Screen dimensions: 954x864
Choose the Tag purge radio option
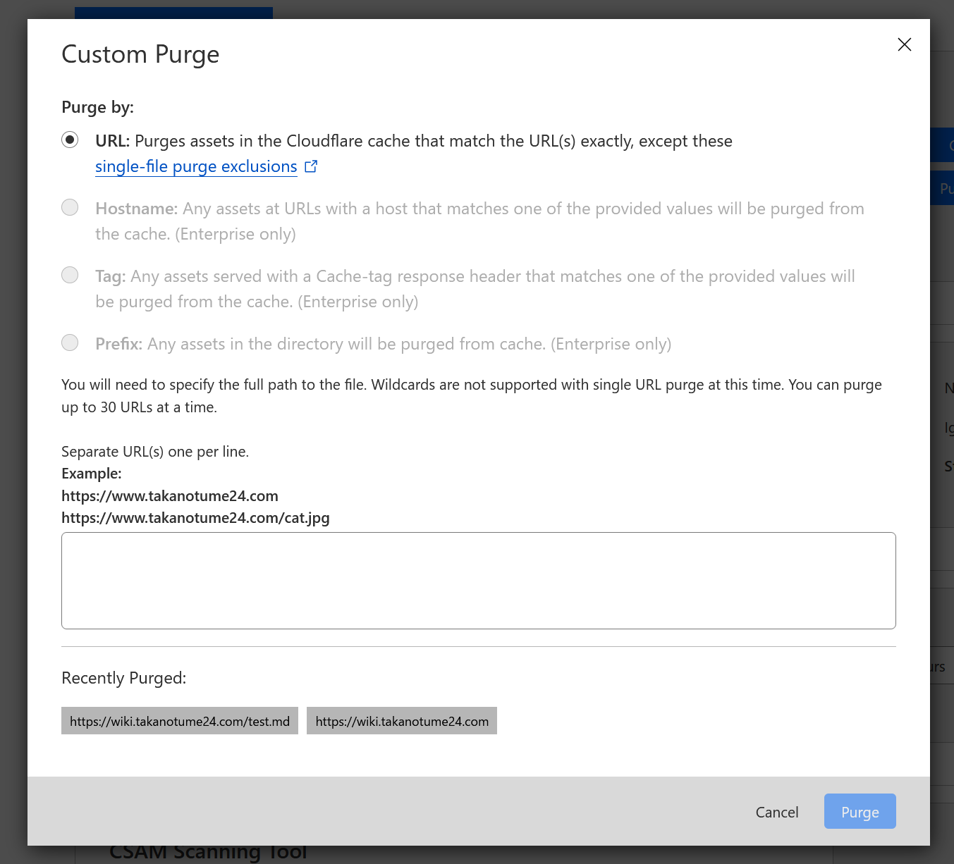70,275
